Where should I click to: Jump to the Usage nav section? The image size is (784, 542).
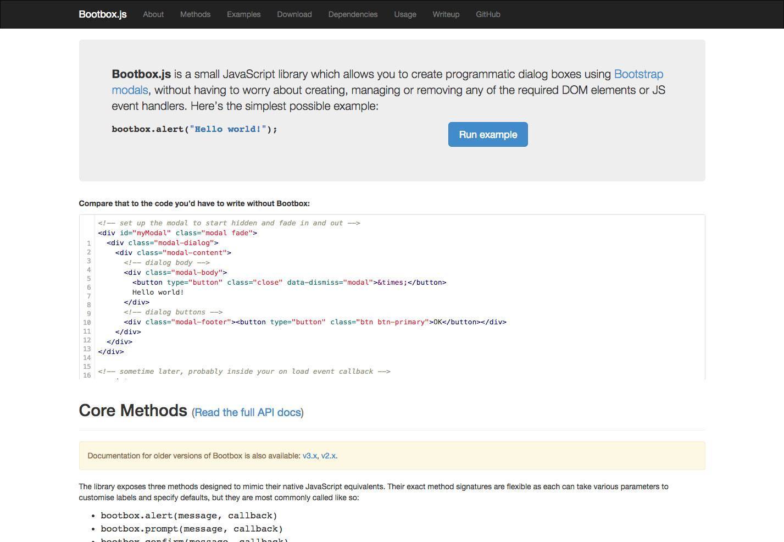[x=405, y=14]
